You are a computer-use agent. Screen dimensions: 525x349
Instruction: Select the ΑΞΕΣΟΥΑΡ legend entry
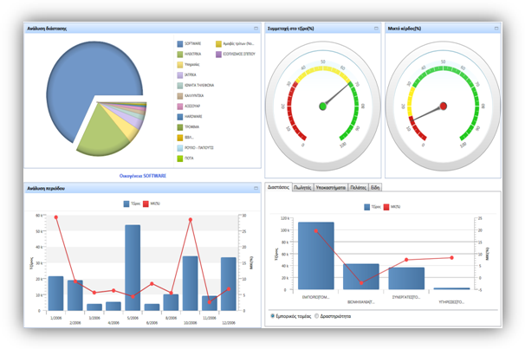[x=189, y=106]
